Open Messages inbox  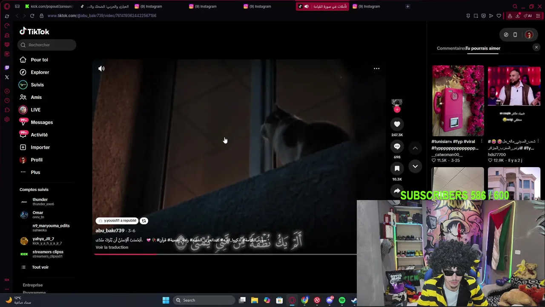pyautogui.click(x=42, y=122)
